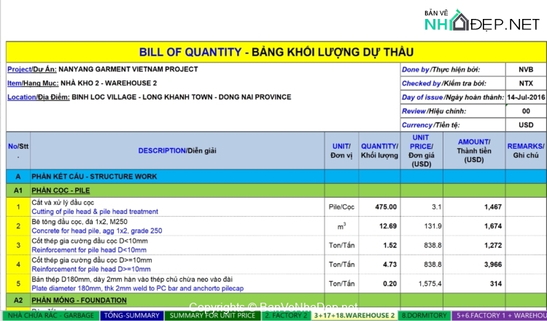Click the amount cell showing 3,966
Viewport: 547px width, 321px height.
coord(473,264)
